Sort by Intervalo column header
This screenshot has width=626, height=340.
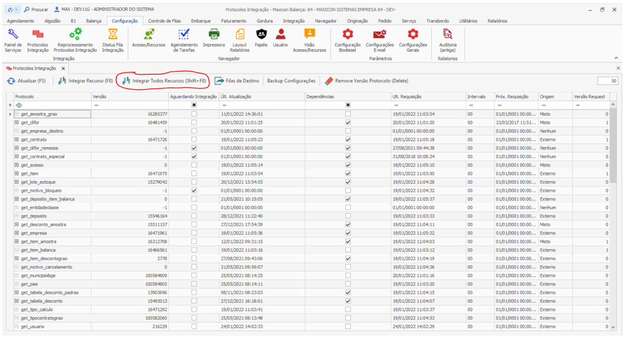480,97
